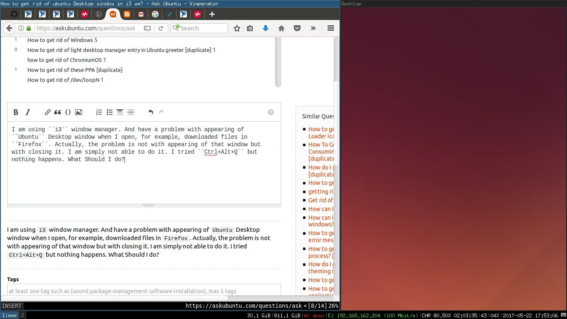Open the 'getting ri' similar question link

tap(321, 191)
